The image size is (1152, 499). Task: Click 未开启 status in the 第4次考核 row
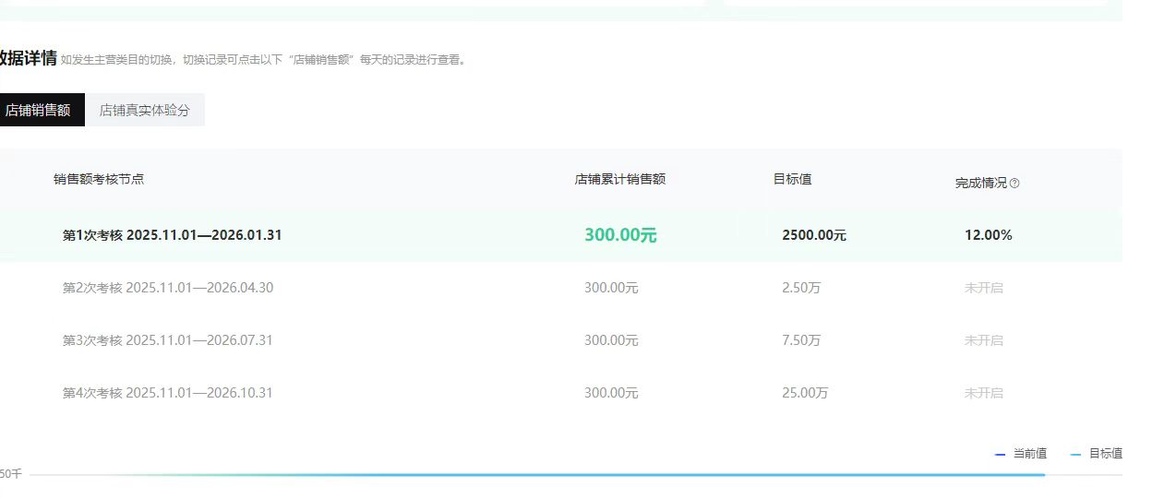tap(983, 393)
